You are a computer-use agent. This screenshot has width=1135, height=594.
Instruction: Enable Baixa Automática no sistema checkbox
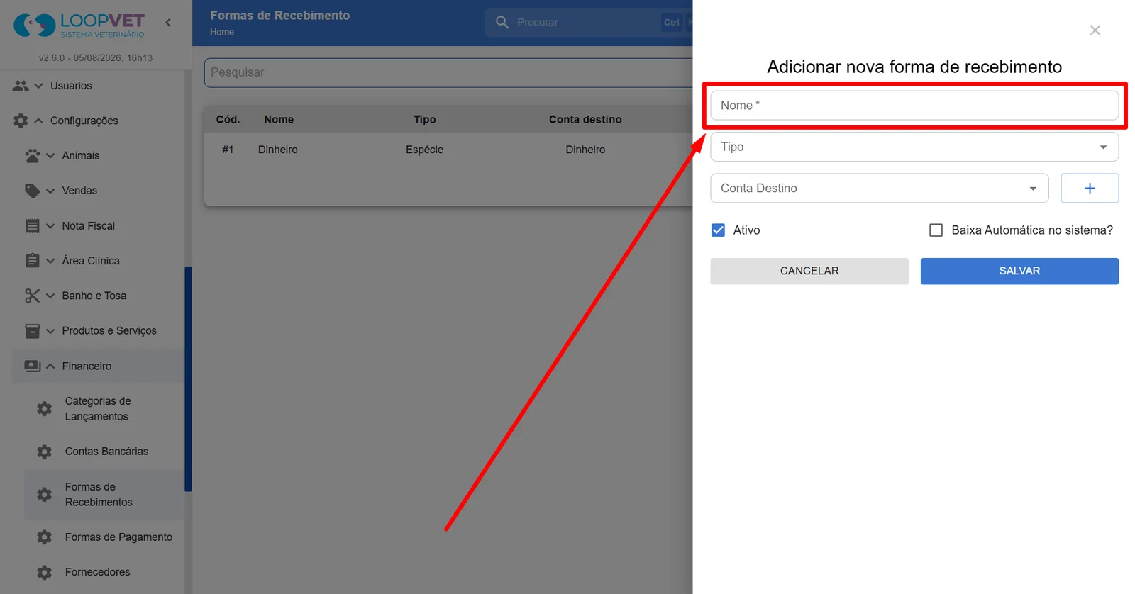tap(936, 230)
